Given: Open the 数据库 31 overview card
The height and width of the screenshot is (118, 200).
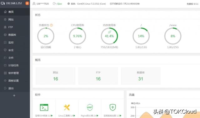Looking at the screenshot, I should coord(141,76).
